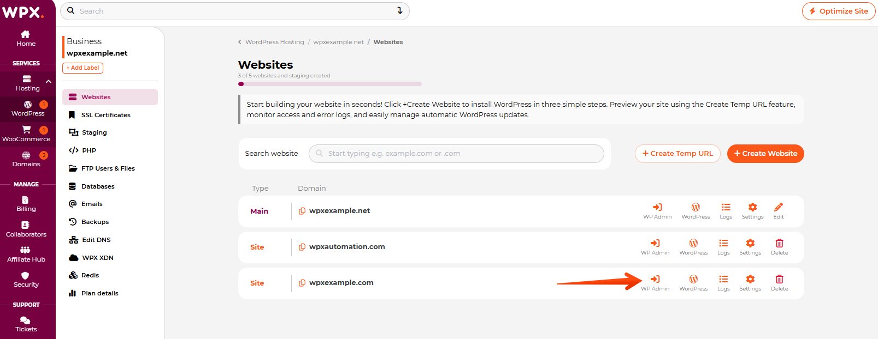Delete the wpxautomation.com site

pyautogui.click(x=779, y=246)
